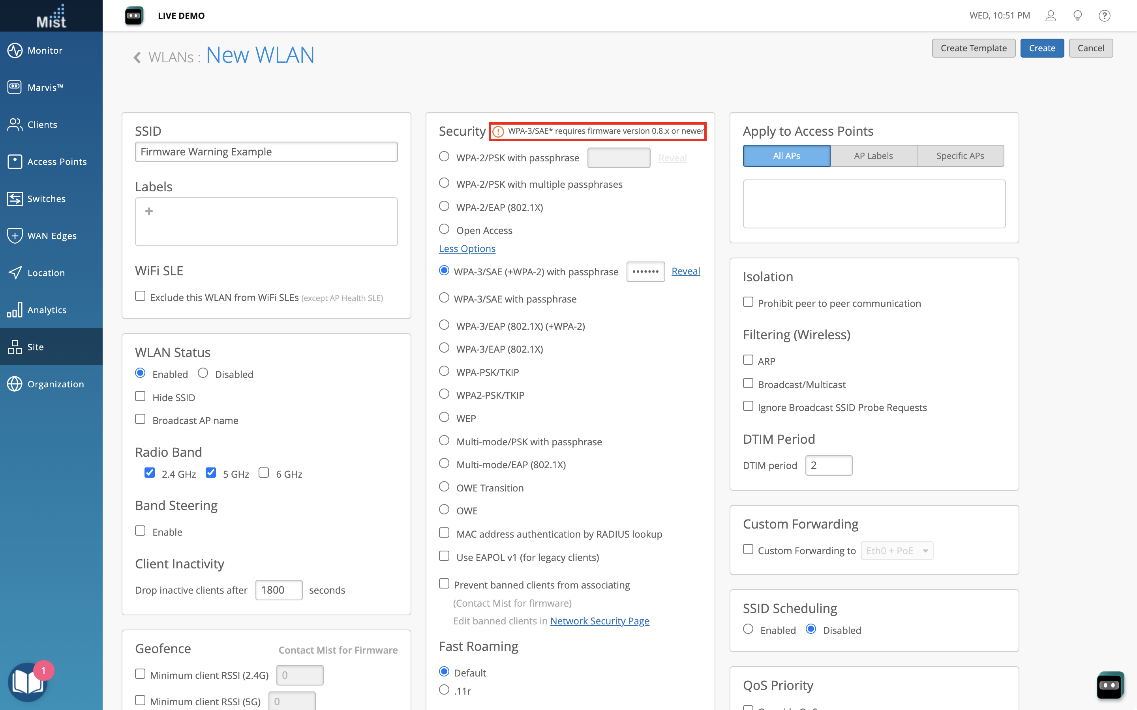Click the help question mark icon

coord(1104,16)
